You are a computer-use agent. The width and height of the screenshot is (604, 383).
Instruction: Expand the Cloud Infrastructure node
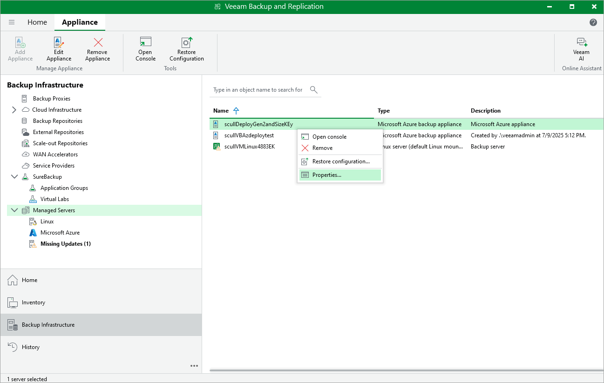pos(14,110)
